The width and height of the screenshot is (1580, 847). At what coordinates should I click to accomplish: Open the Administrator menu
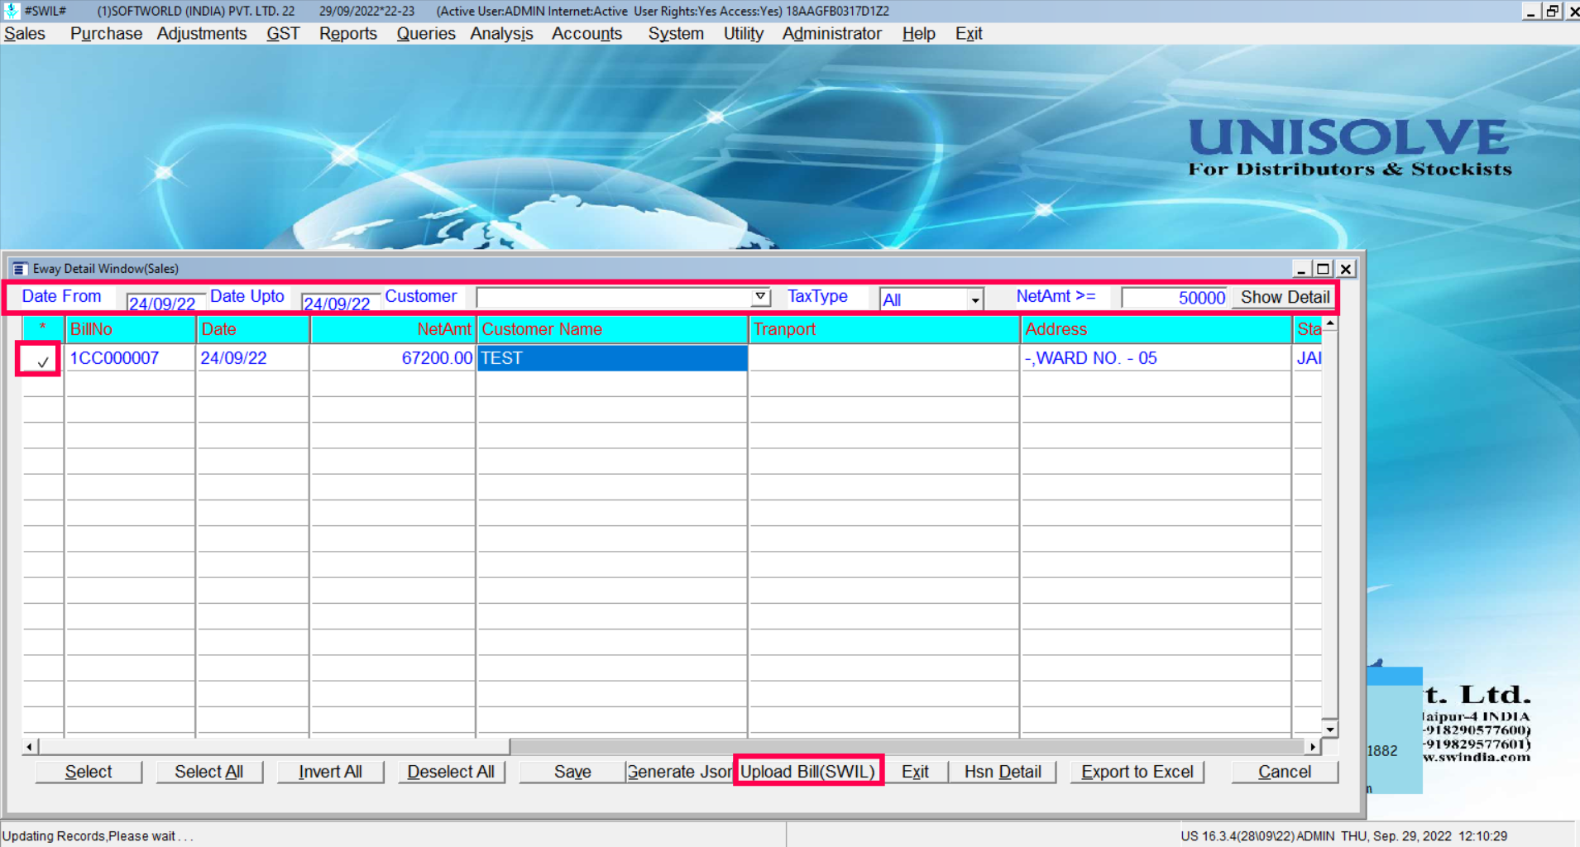click(x=831, y=34)
